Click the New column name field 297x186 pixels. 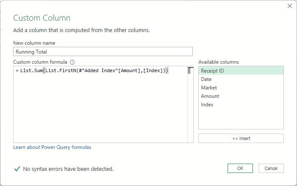pos(103,51)
